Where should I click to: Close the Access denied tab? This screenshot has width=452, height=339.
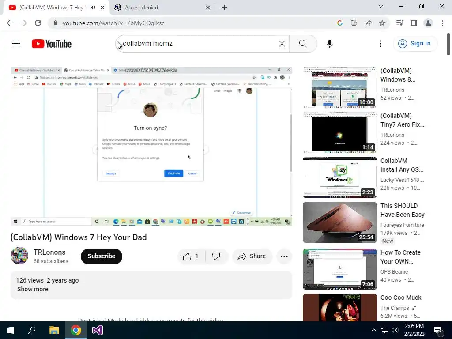[x=208, y=8]
